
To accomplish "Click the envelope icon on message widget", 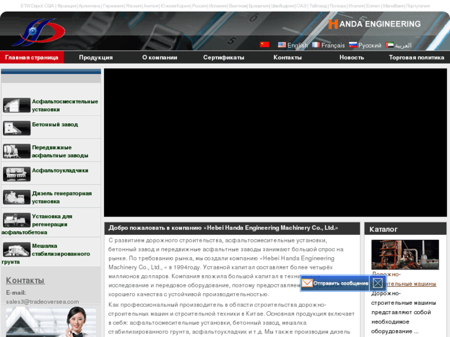I will pos(307,283).
